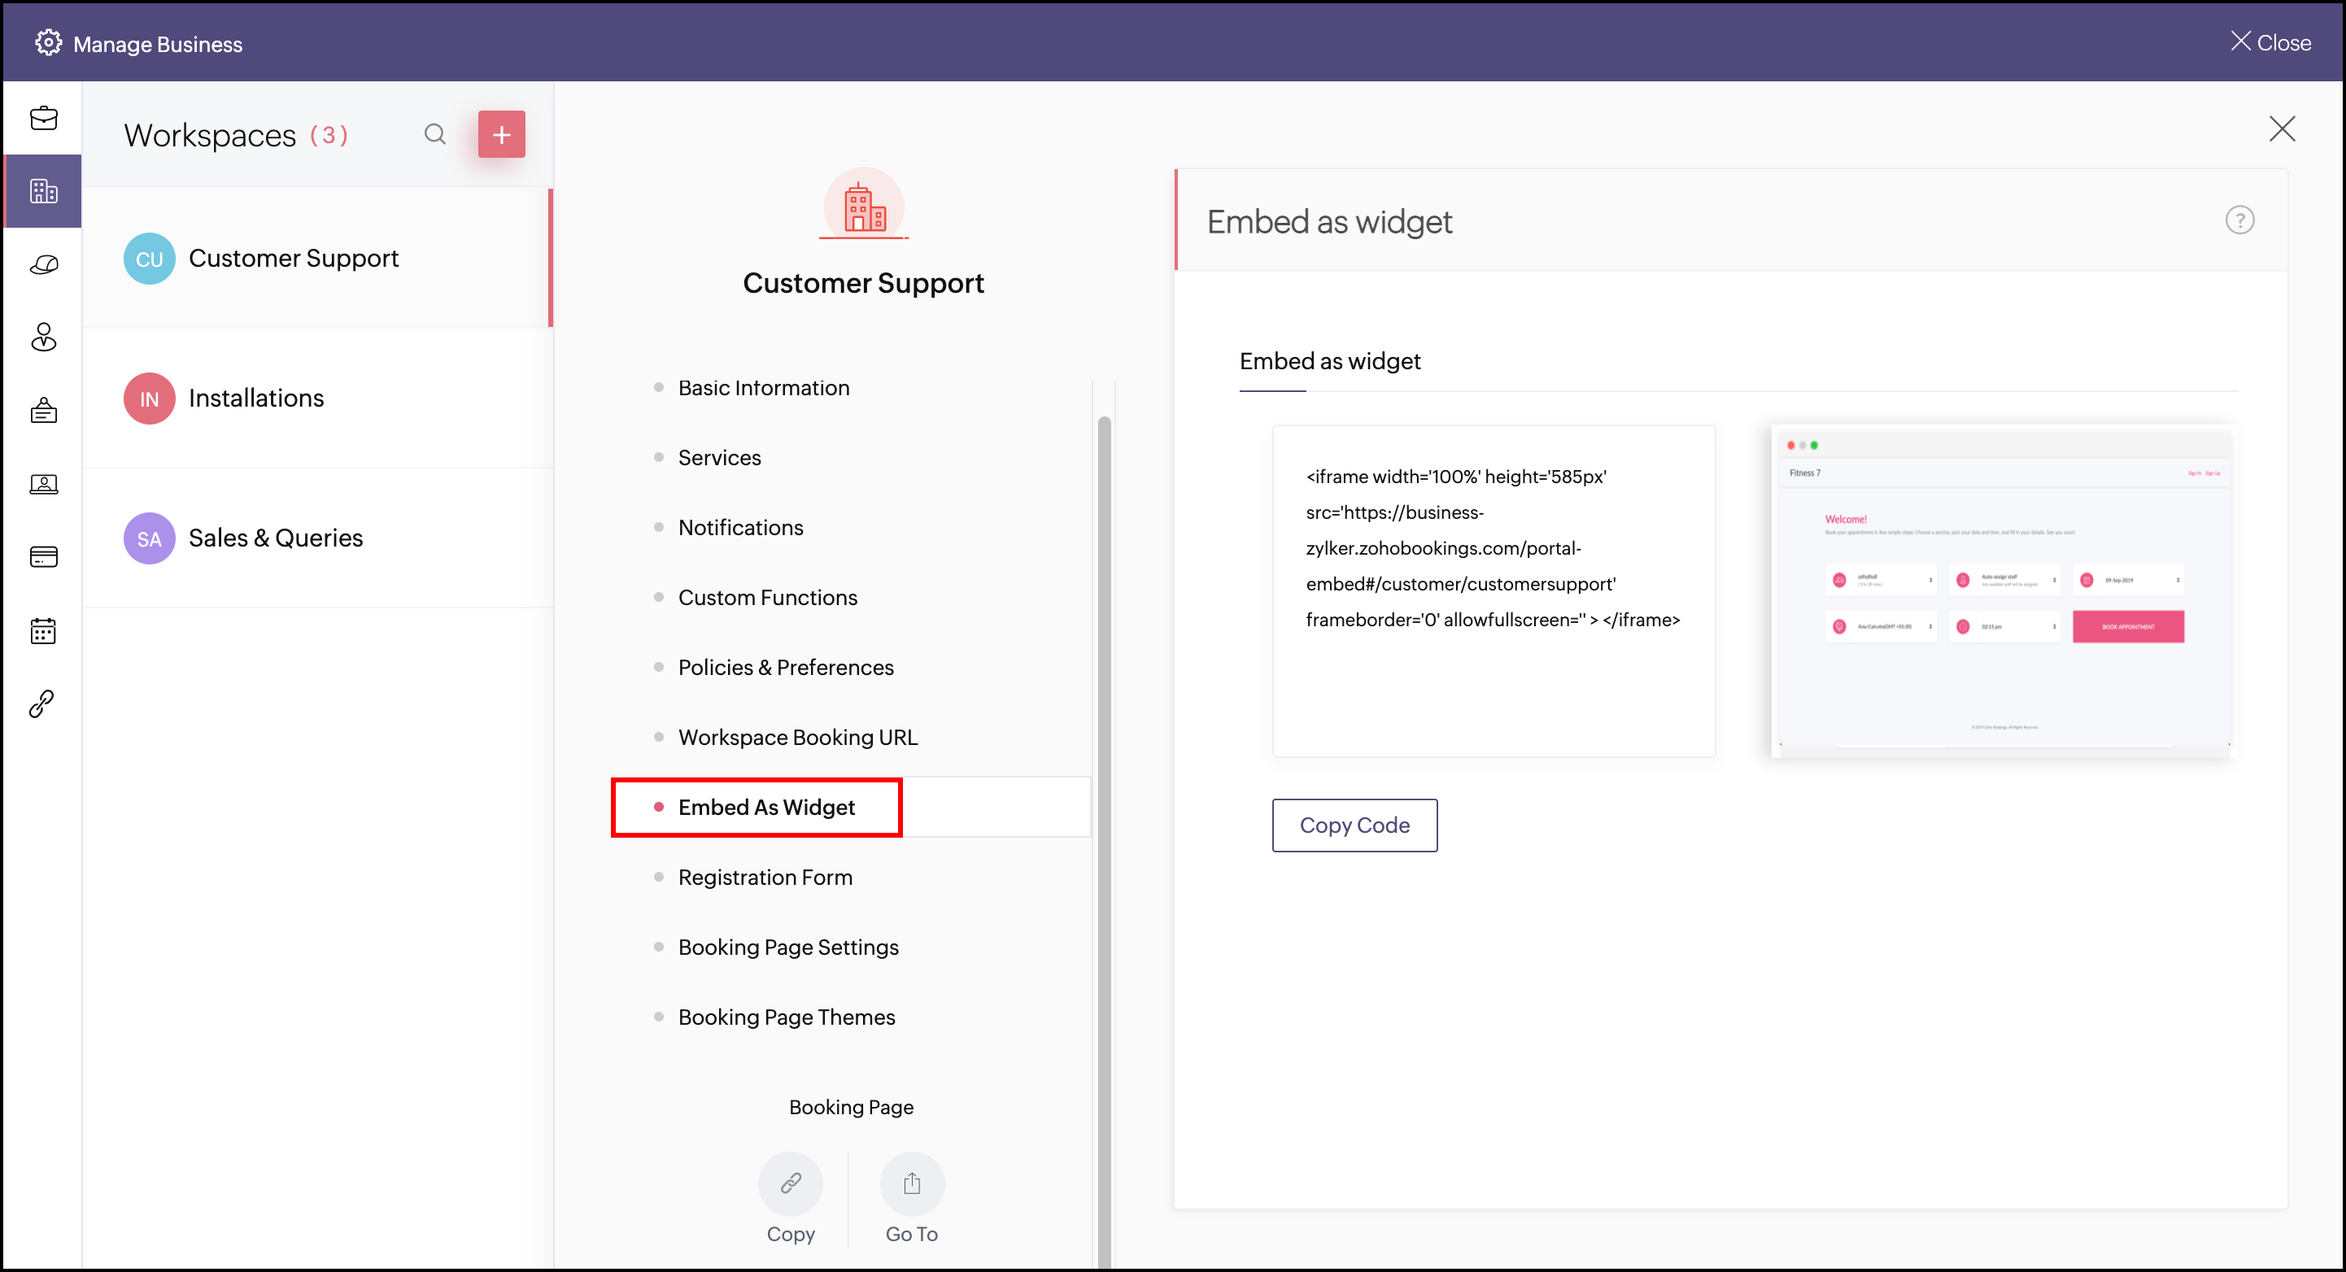Image resolution: width=2346 pixels, height=1272 pixels.
Task: Click the Go To booking page icon
Action: point(912,1183)
